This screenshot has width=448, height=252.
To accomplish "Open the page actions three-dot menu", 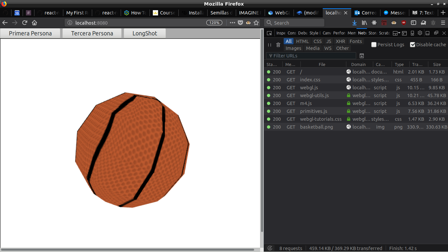I will tap(233, 23).
